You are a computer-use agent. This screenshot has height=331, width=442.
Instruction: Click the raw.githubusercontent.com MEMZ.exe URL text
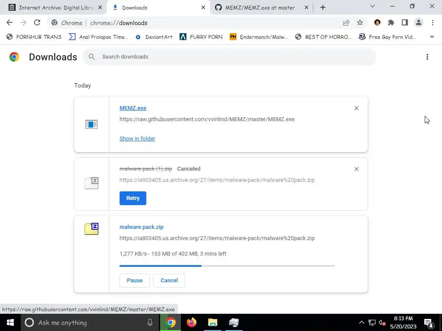click(x=207, y=119)
